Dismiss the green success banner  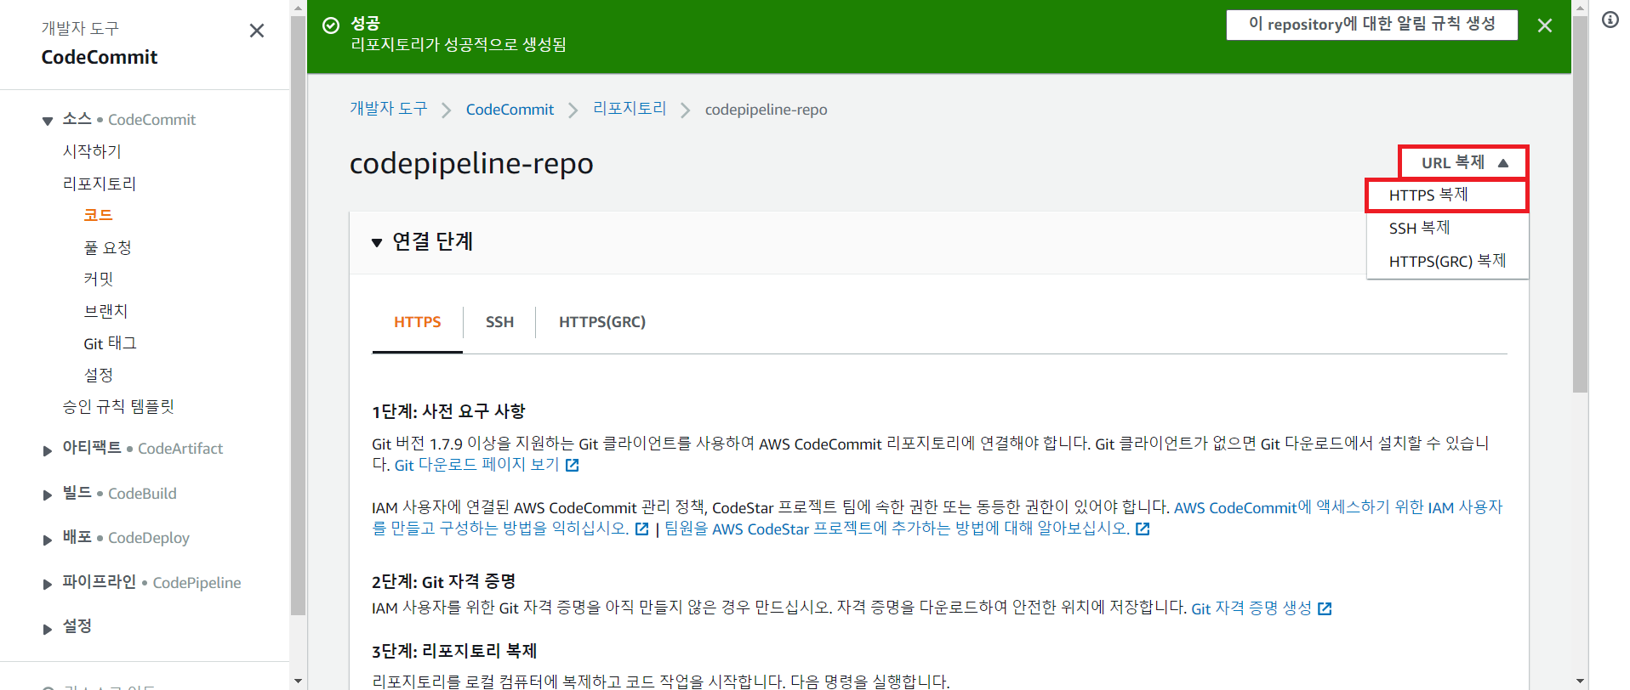pyautogui.click(x=1545, y=25)
